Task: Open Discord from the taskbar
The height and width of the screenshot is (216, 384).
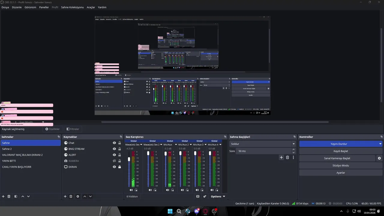Action: coord(196,211)
